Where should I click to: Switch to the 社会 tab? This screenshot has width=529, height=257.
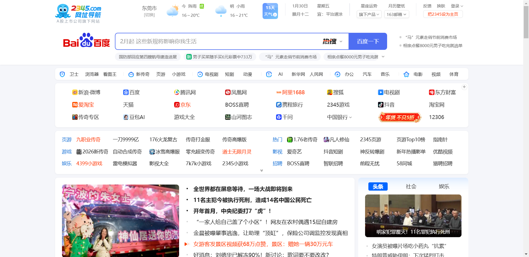[411, 186]
